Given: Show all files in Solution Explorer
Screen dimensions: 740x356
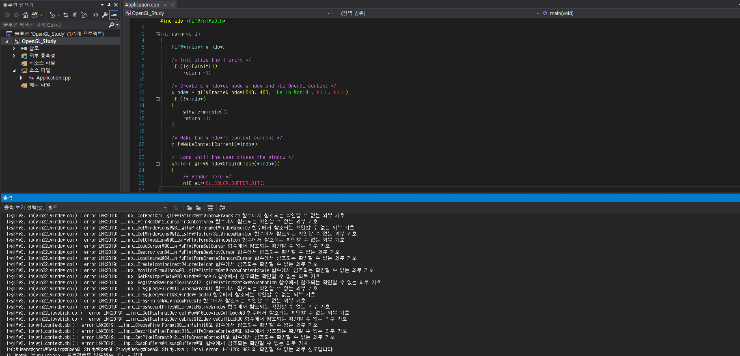Looking at the screenshot, I should pos(84,15).
